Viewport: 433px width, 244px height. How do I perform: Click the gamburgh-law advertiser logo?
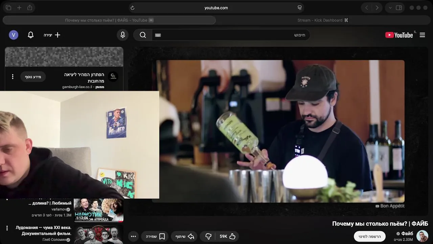pyautogui.click(x=113, y=76)
